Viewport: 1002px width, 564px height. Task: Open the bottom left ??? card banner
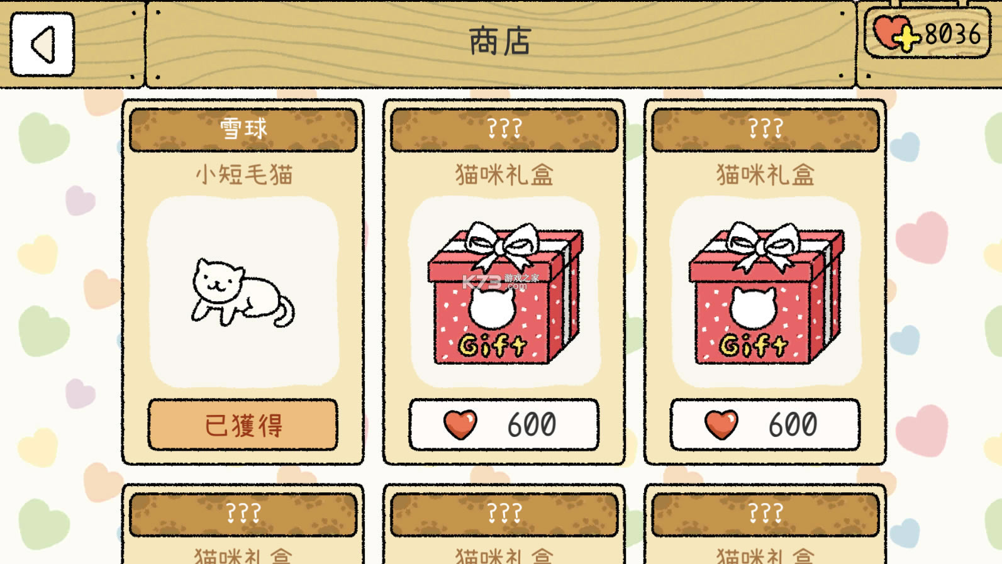(x=243, y=514)
